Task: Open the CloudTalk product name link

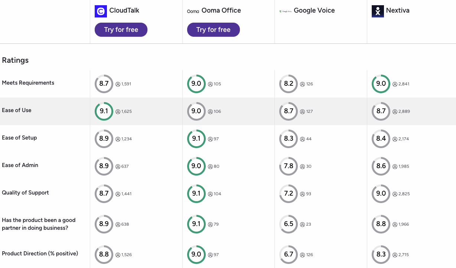Action: [124, 10]
